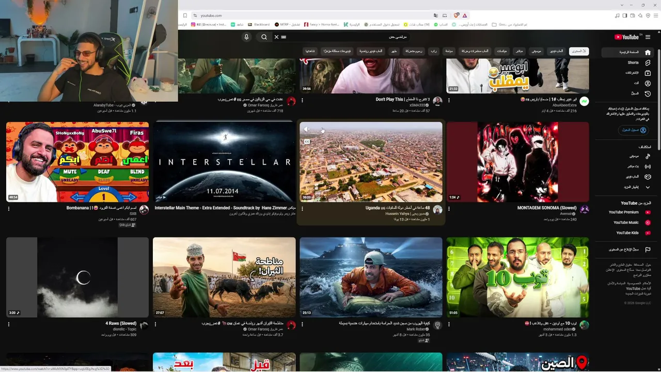Click the Avenxir channel avatar
The height and width of the screenshot is (372, 661).
pyautogui.click(x=584, y=210)
